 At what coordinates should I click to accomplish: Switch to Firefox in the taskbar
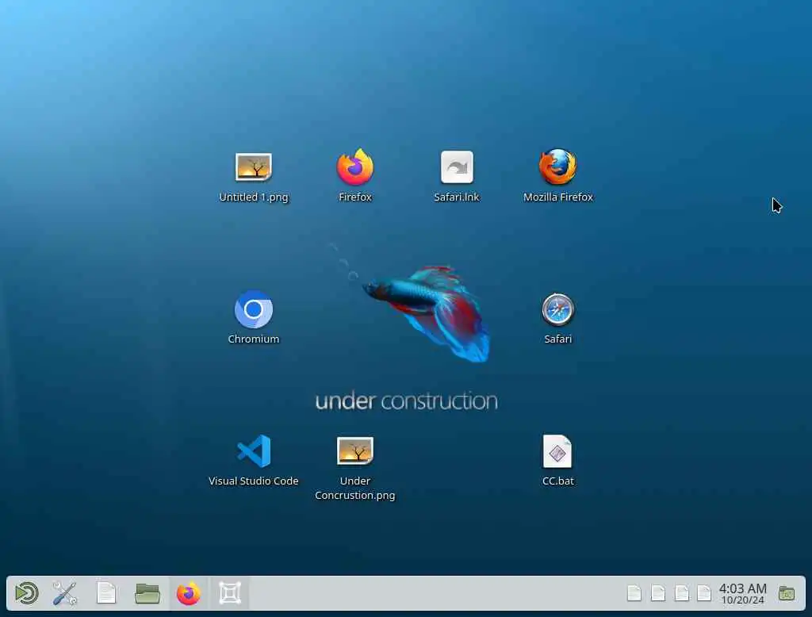pyautogui.click(x=189, y=593)
